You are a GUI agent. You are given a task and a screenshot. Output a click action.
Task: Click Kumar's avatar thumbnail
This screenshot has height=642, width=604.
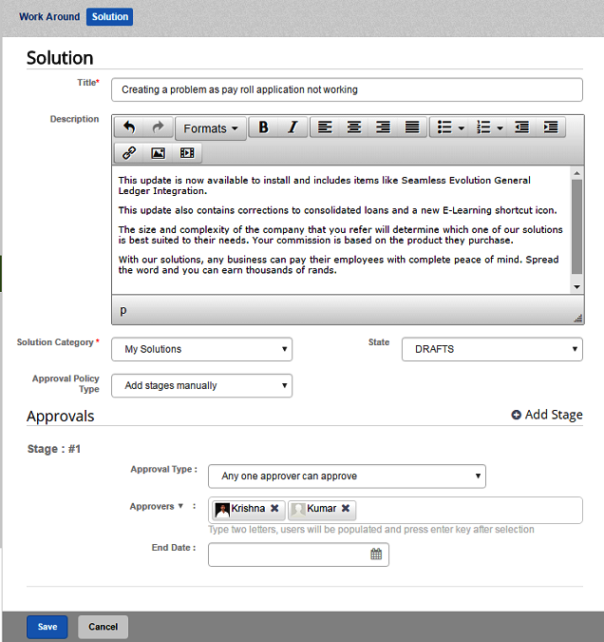(298, 510)
